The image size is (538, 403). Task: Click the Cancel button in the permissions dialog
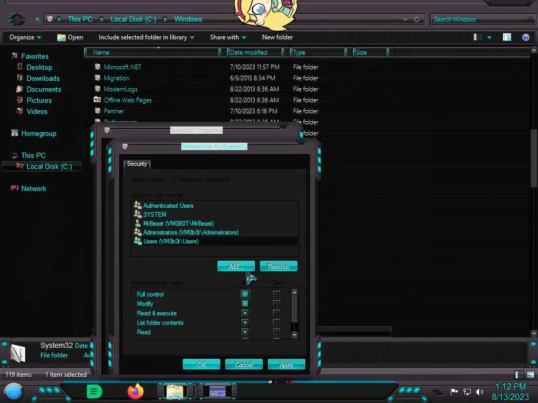click(244, 364)
